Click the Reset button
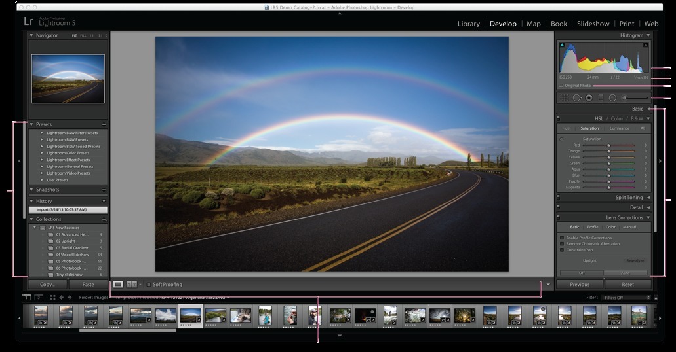Image resolution: width=676 pixels, height=352 pixels. click(627, 285)
